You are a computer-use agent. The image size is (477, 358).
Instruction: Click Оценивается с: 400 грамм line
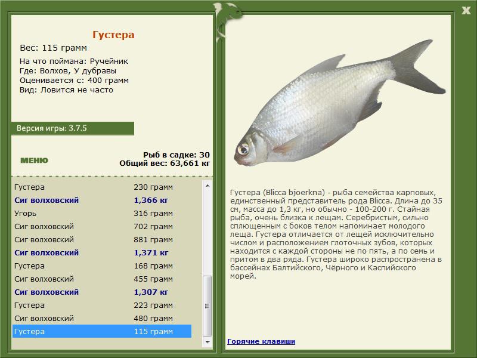[x=74, y=81]
